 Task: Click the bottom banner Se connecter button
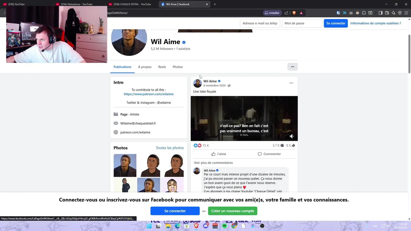(175, 211)
